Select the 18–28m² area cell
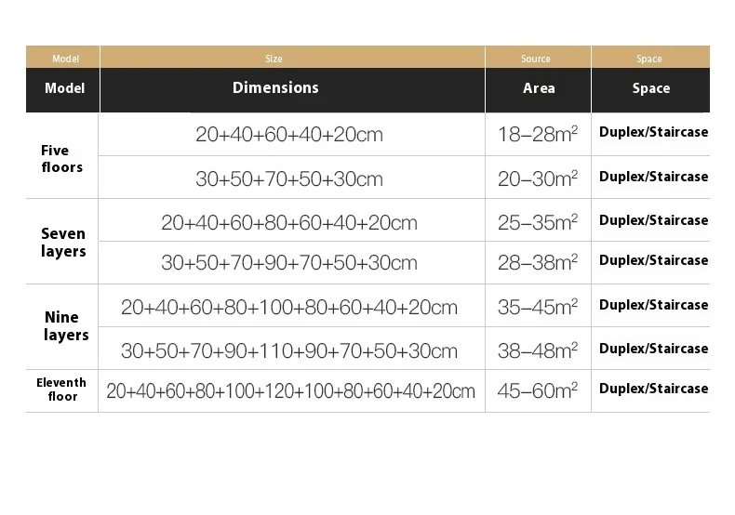The height and width of the screenshot is (515, 735). [x=538, y=135]
